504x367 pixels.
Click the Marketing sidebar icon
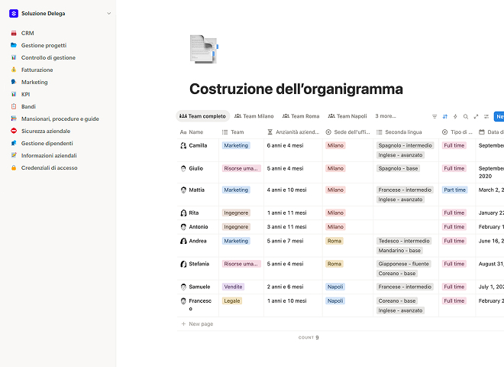14,82
